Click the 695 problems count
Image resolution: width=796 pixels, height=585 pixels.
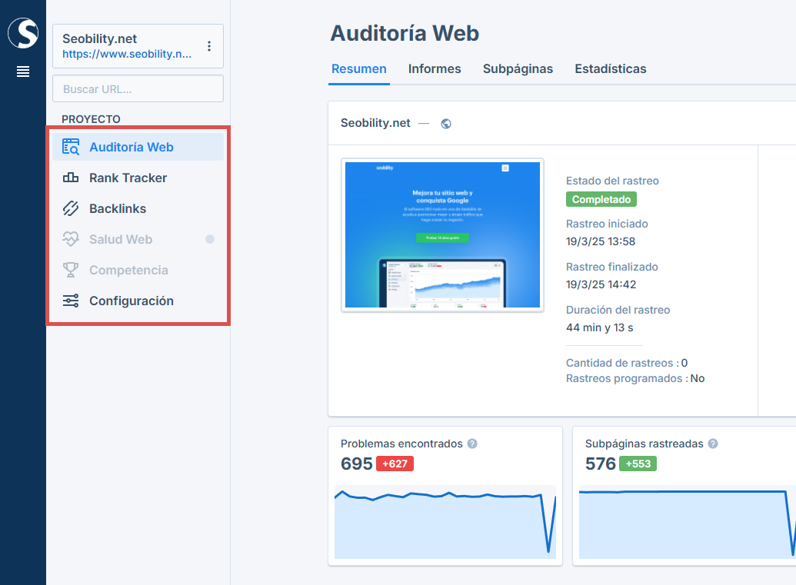pos(356,464)
